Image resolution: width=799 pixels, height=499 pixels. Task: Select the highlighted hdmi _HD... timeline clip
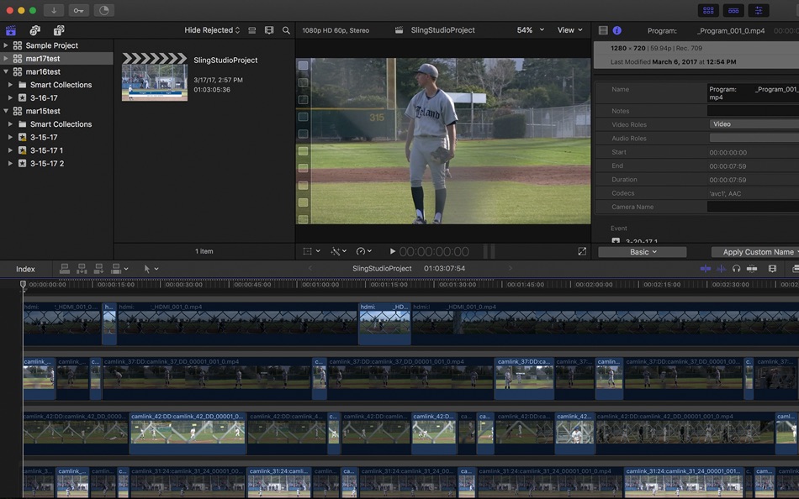(x=384, y=323)
